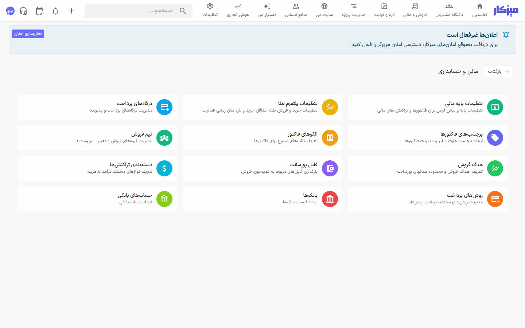Click the Mizkar logo
The height and width of the screenshot is (328, 525).
click(506, 11)
